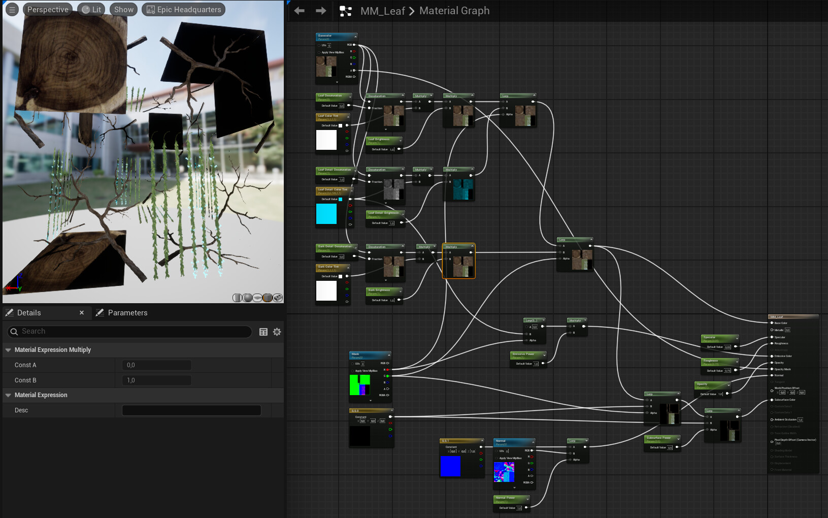The image size is (828, 518).
Task: Click the cyan Leaf Detail Color Tint swatch
Action: (326, 214)
